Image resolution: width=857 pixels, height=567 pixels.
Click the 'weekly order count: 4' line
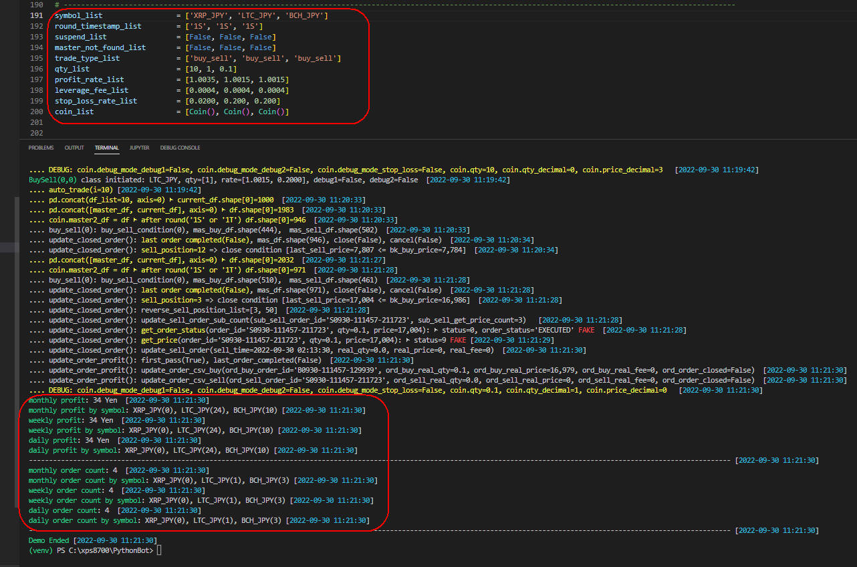(x=116, y=490)
